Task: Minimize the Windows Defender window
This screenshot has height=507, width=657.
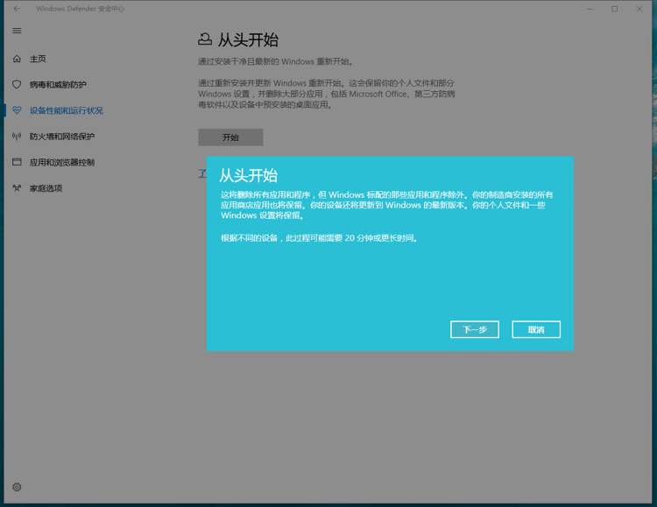Action: coord(590,9)
